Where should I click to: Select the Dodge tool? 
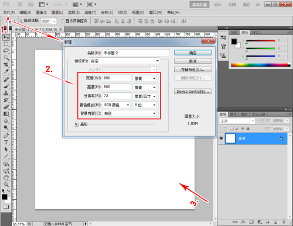6,127
